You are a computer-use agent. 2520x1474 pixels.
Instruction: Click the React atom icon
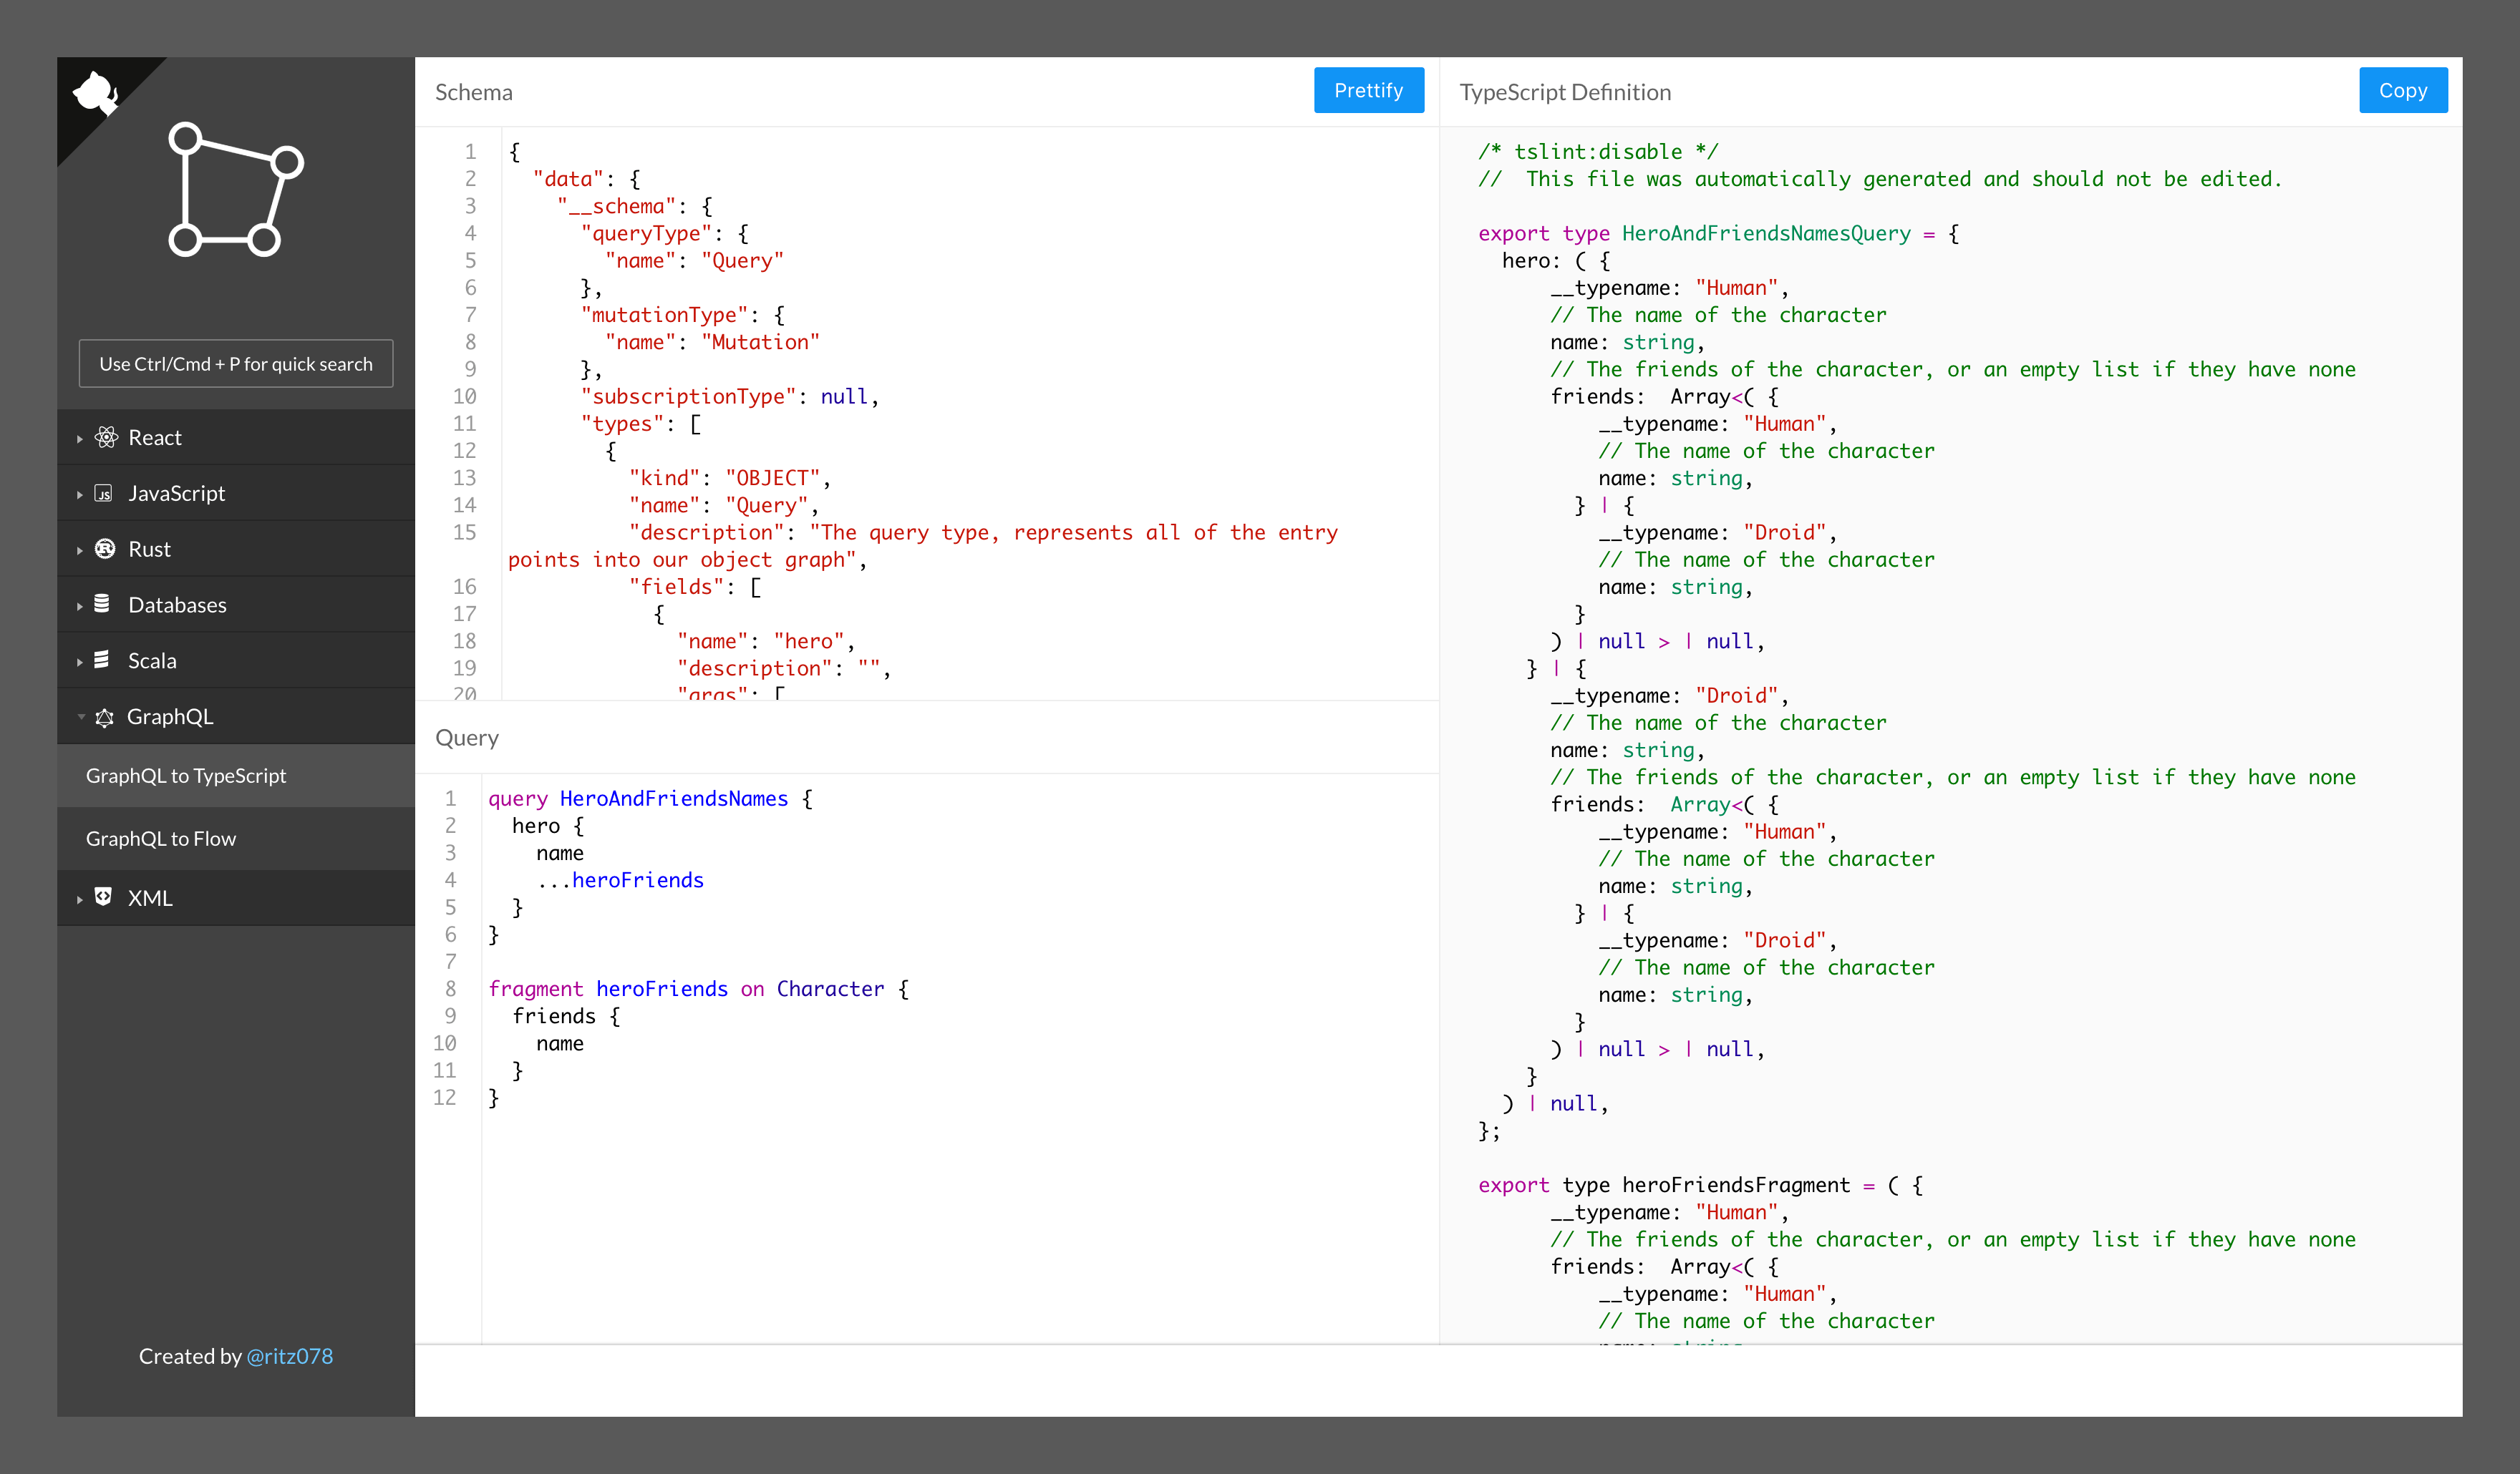tap(105, 436)
